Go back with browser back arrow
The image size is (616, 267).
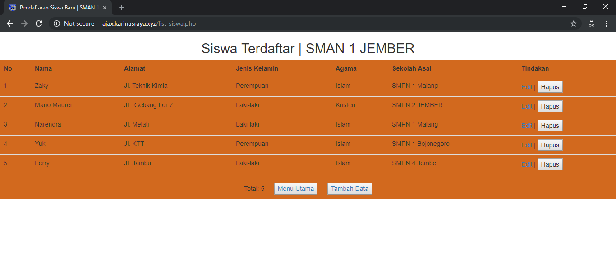click(x=10, y=23)
